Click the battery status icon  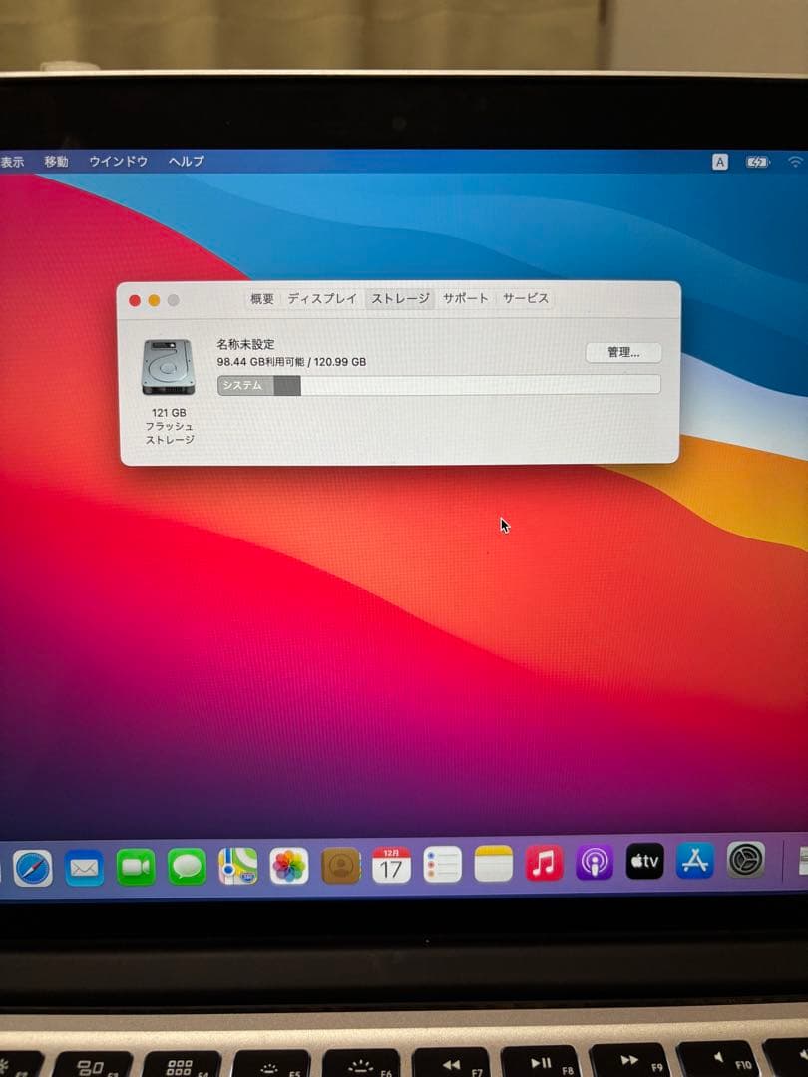(x=758, y=161)
